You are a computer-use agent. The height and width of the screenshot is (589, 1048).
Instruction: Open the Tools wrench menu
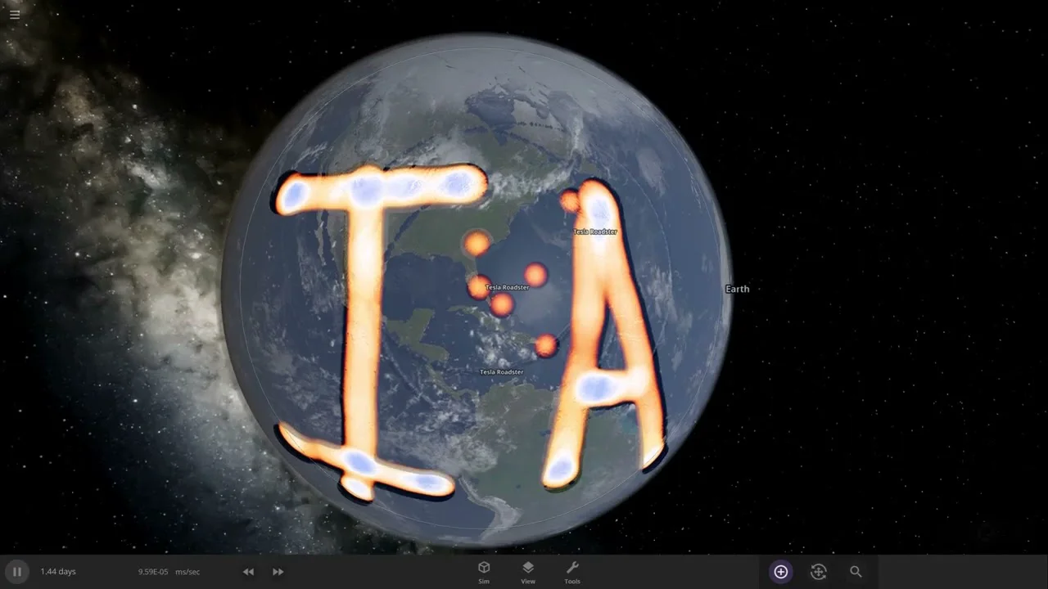(x=572, y=572)
